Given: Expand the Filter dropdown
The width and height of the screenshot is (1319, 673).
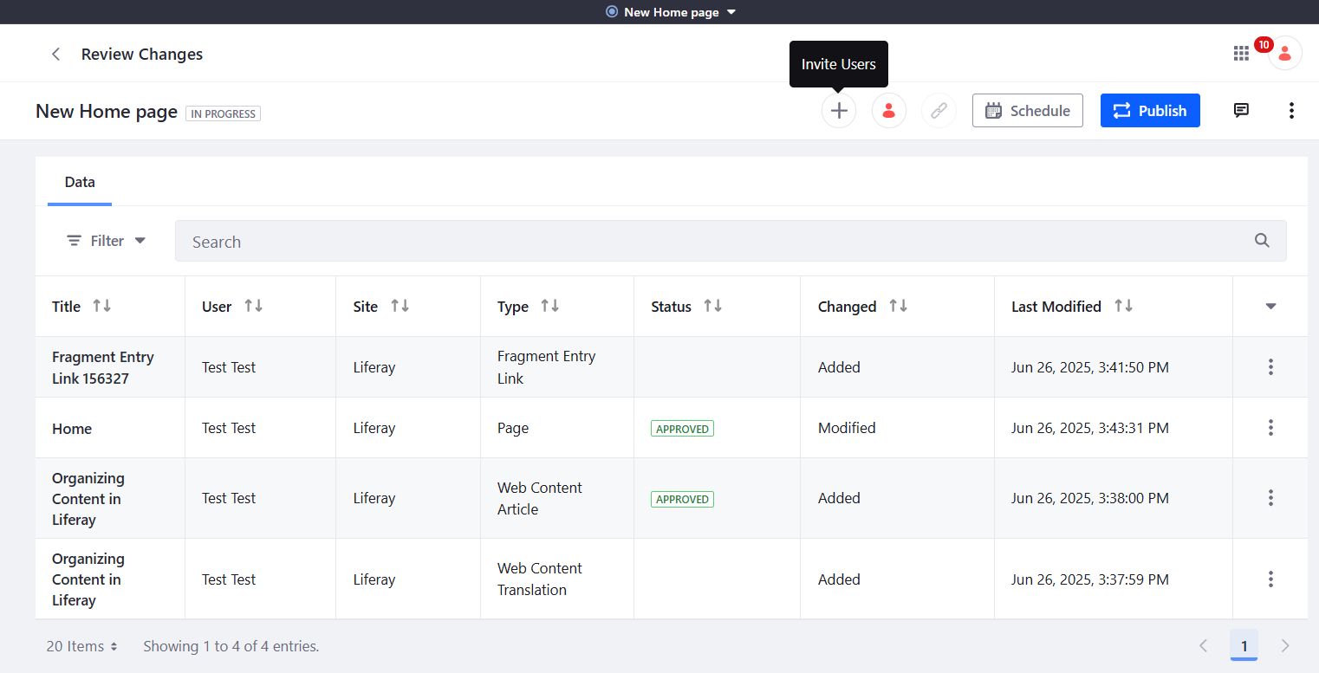Looking at the screenshot, I should pyautogui.click(x=107, y=241).
